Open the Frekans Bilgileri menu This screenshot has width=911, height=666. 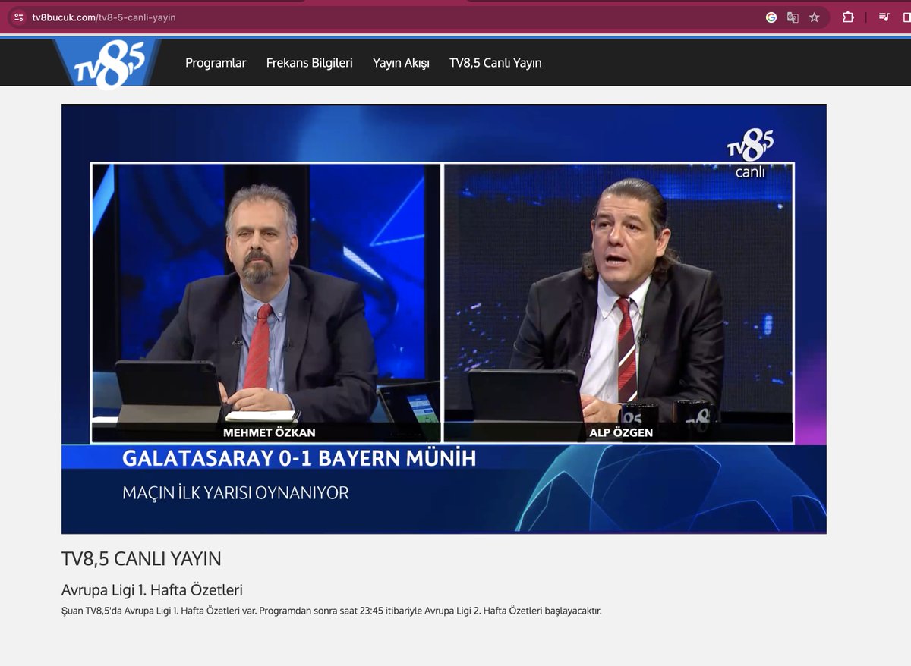pos(308,63)
